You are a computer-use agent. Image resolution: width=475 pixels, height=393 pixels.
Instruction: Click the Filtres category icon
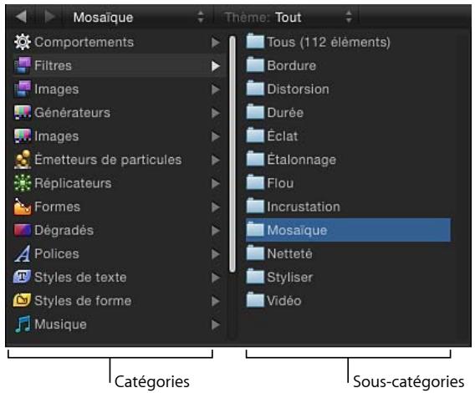pyautogui.click(x=23, y=65)
